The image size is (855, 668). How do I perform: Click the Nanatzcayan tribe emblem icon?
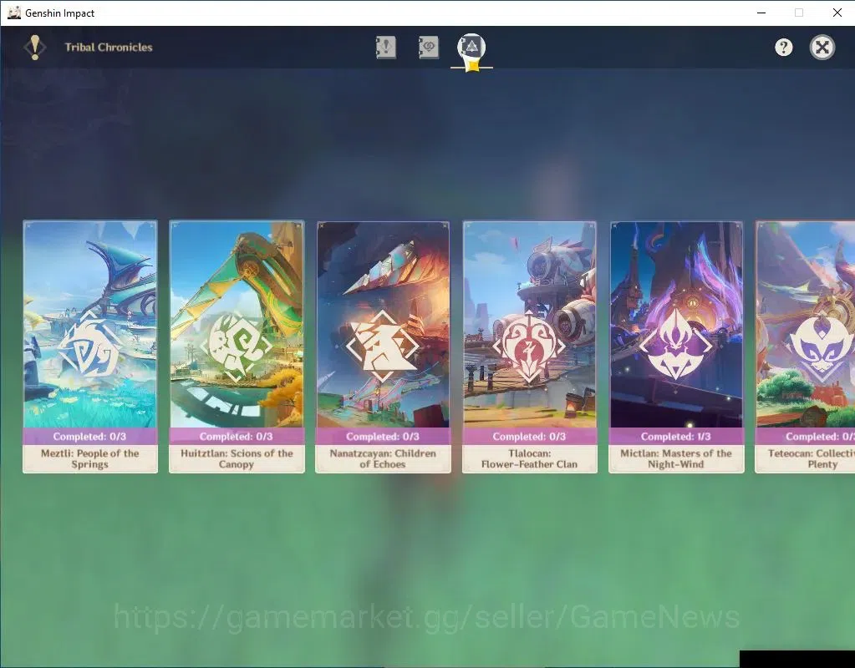(383, 346)
